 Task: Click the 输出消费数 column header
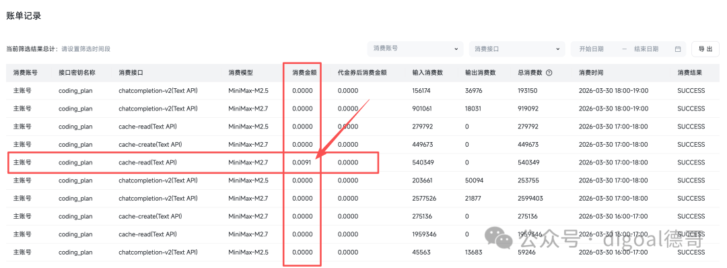[x=481, y=73]
